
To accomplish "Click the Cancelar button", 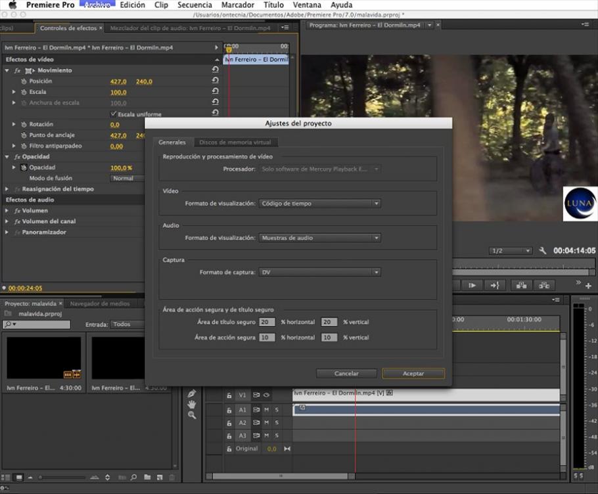I will pos(346,372).
